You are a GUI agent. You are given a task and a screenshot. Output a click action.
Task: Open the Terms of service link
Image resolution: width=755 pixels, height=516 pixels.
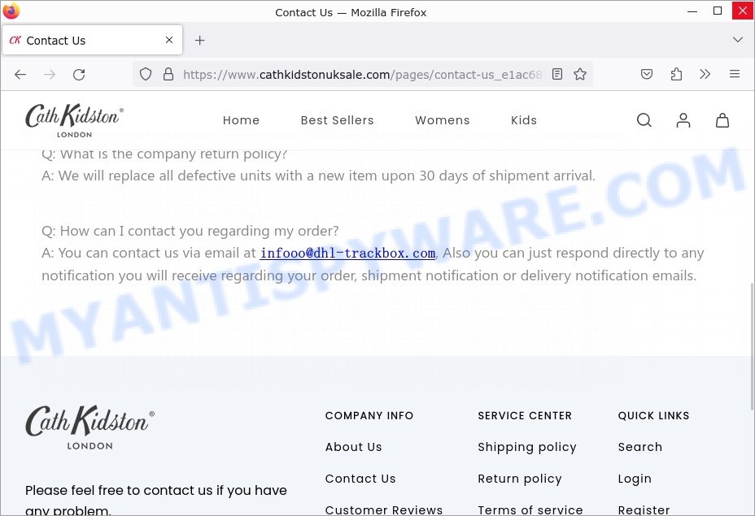click(530, 509)
